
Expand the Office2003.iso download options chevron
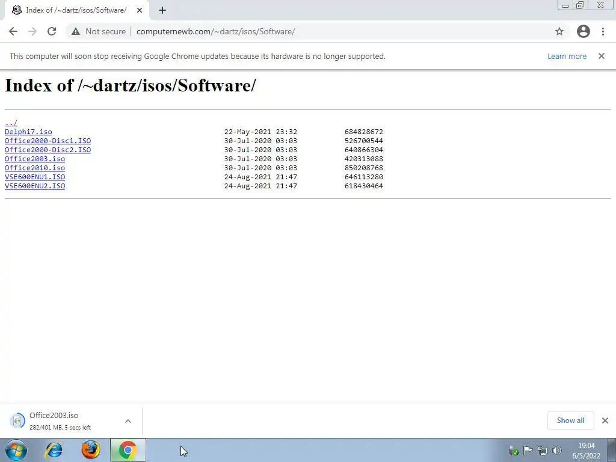pyautogui.click(x=128, y=420)
